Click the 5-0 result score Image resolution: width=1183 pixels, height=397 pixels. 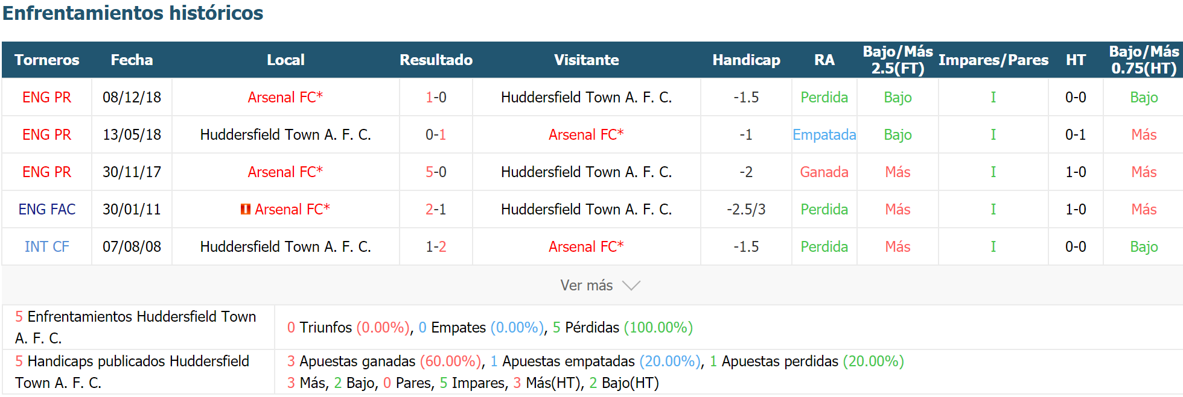(x=436, y=172)
